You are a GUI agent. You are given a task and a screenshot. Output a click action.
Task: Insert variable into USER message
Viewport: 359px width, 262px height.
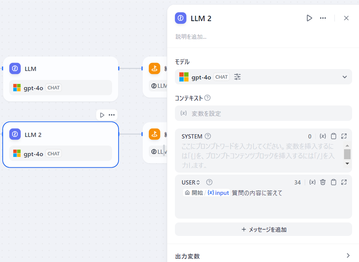click(312, 182)
